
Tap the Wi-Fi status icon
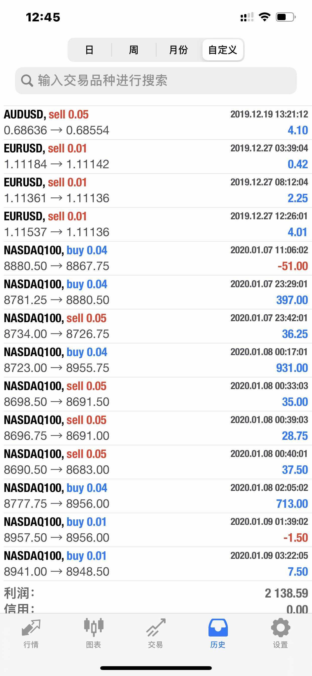pyautogui.click(x=264, y=17)
